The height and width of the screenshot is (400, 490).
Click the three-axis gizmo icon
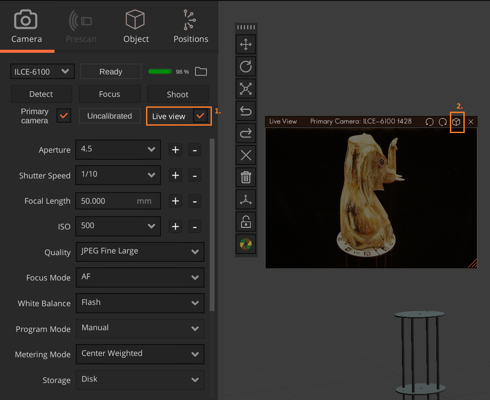(246, 199)
